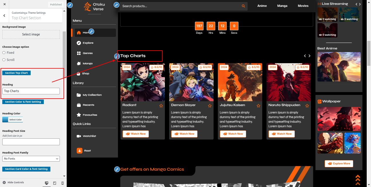371x187 pixels.
Task: Click edit pencil next to Otaku Verse logo
Action: pyautogui.click(x=70, y=5)
